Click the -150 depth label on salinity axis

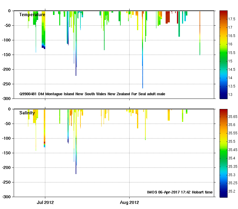click(7, 153)
